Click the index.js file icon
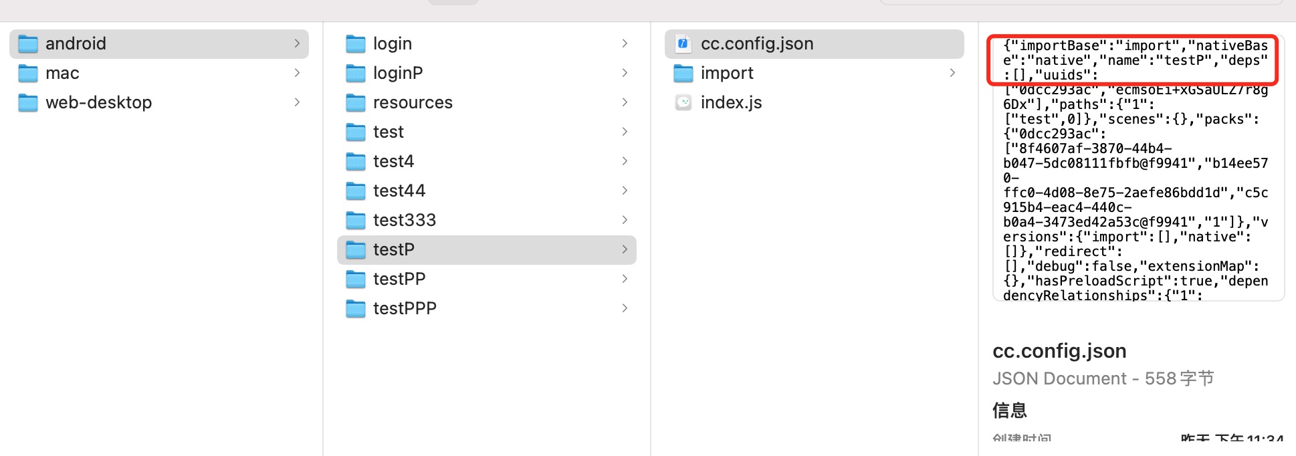The height and width of the screenshot is (456, 1296). (683, 102)
